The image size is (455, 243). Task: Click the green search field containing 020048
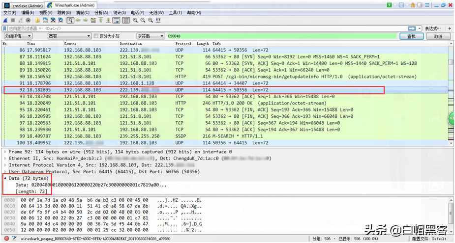click(282, 36)
